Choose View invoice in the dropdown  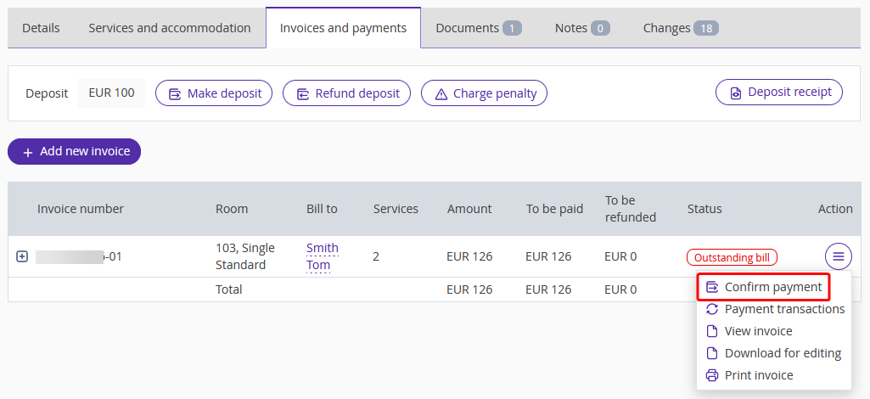point(749,331)
